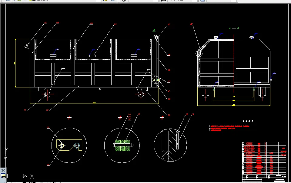Select the red dashed centerline in section view
291x183 pixels.
click(x=234, y=63)
